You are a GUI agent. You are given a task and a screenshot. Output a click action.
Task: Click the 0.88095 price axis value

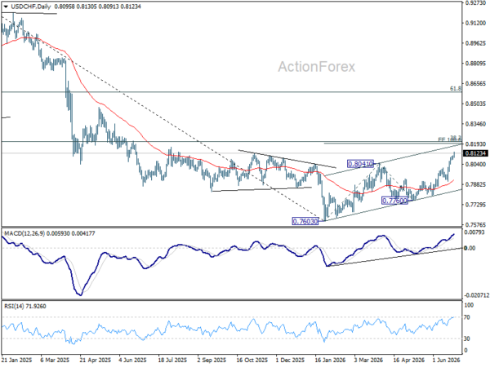click(475, 64)
